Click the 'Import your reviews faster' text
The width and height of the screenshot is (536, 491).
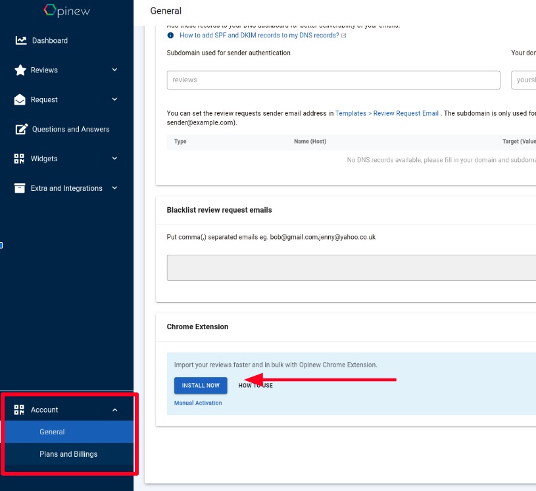tap(276, 365)
